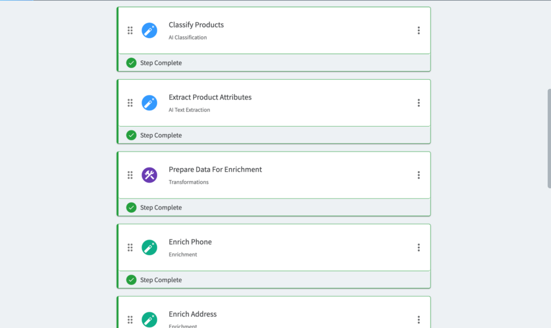Click the drag handle on Classify Products

pyautogui.click(x=130, y=30)
